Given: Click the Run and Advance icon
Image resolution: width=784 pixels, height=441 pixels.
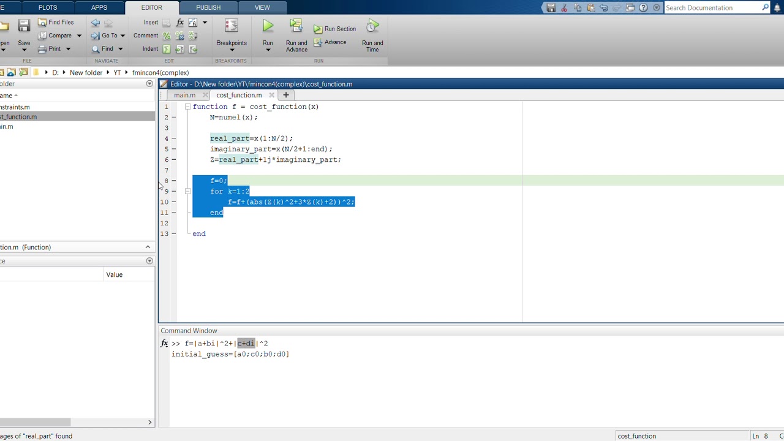Looking at the screenshot, I should point(296,26).
